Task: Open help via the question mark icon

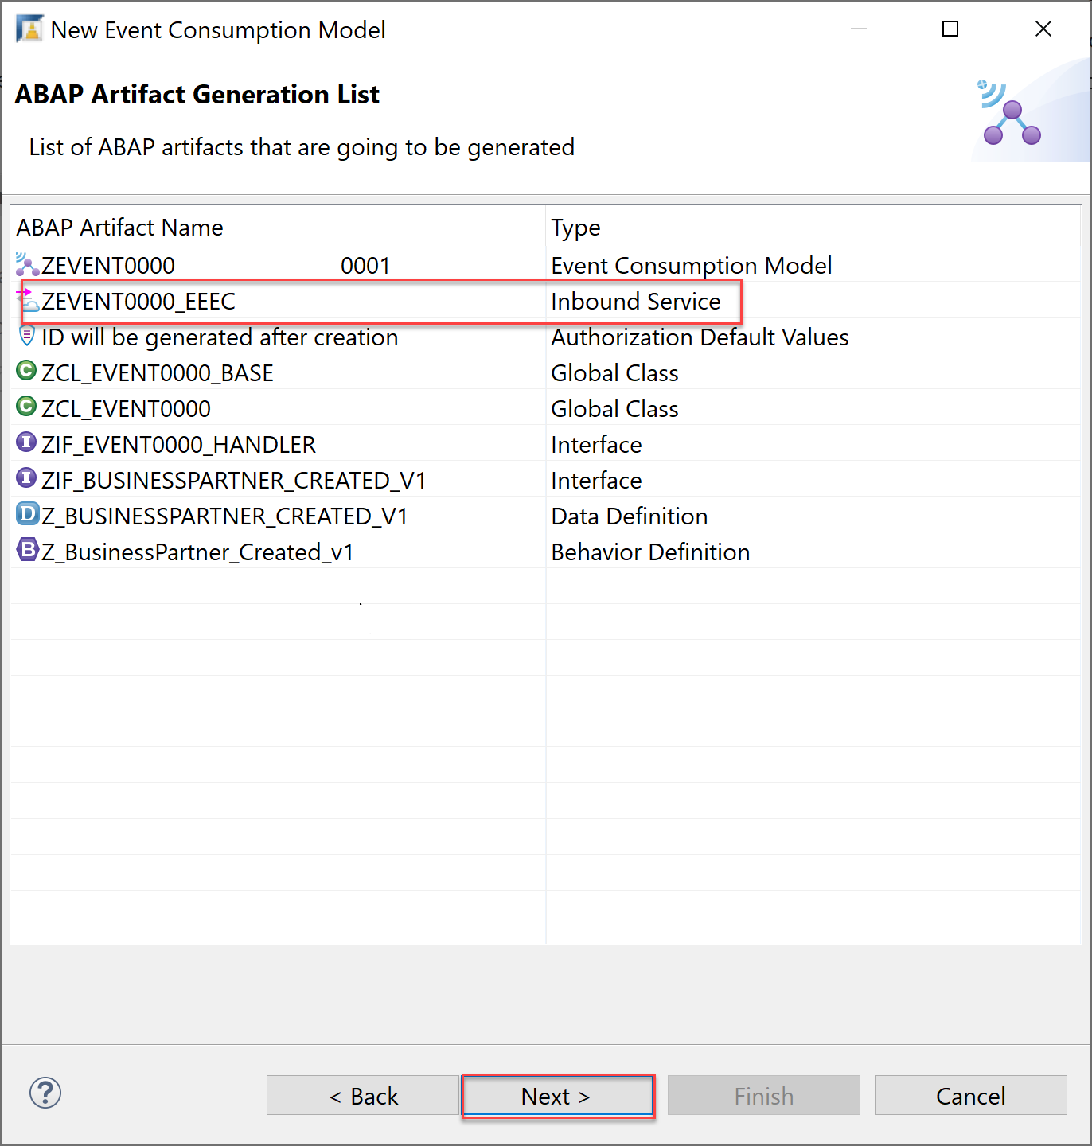Action: coord(45,1093)
